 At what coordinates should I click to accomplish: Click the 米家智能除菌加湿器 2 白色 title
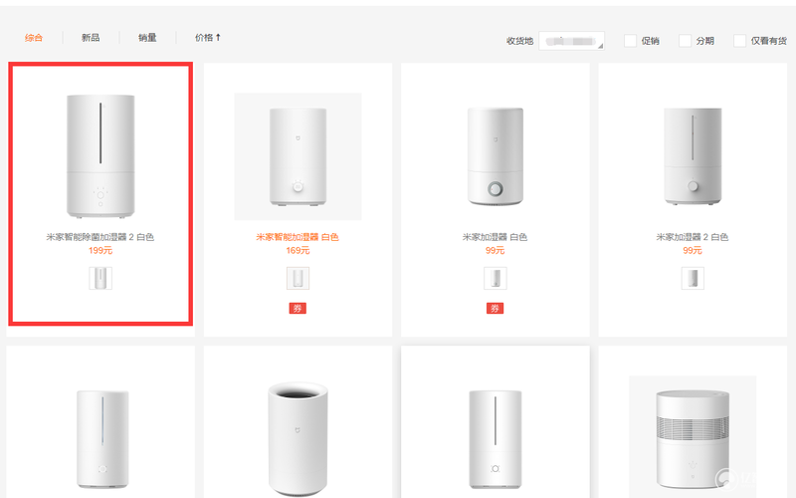[100, 237]
